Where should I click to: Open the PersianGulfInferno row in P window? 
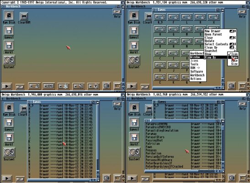pos(183,156)
